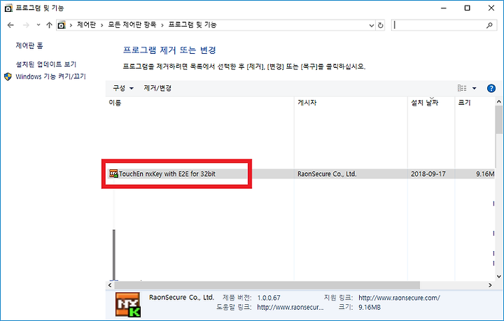504x321 pixels.
Task: Go up one folder level arrow
Action: coord(49,25)
